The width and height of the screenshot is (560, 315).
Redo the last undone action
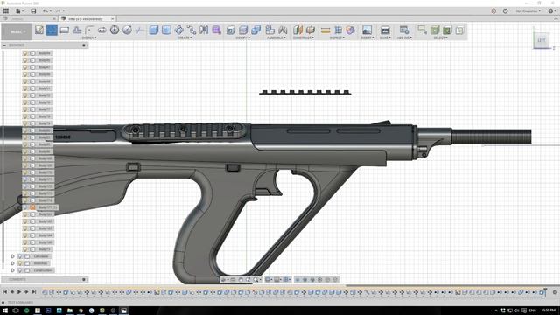59,11
